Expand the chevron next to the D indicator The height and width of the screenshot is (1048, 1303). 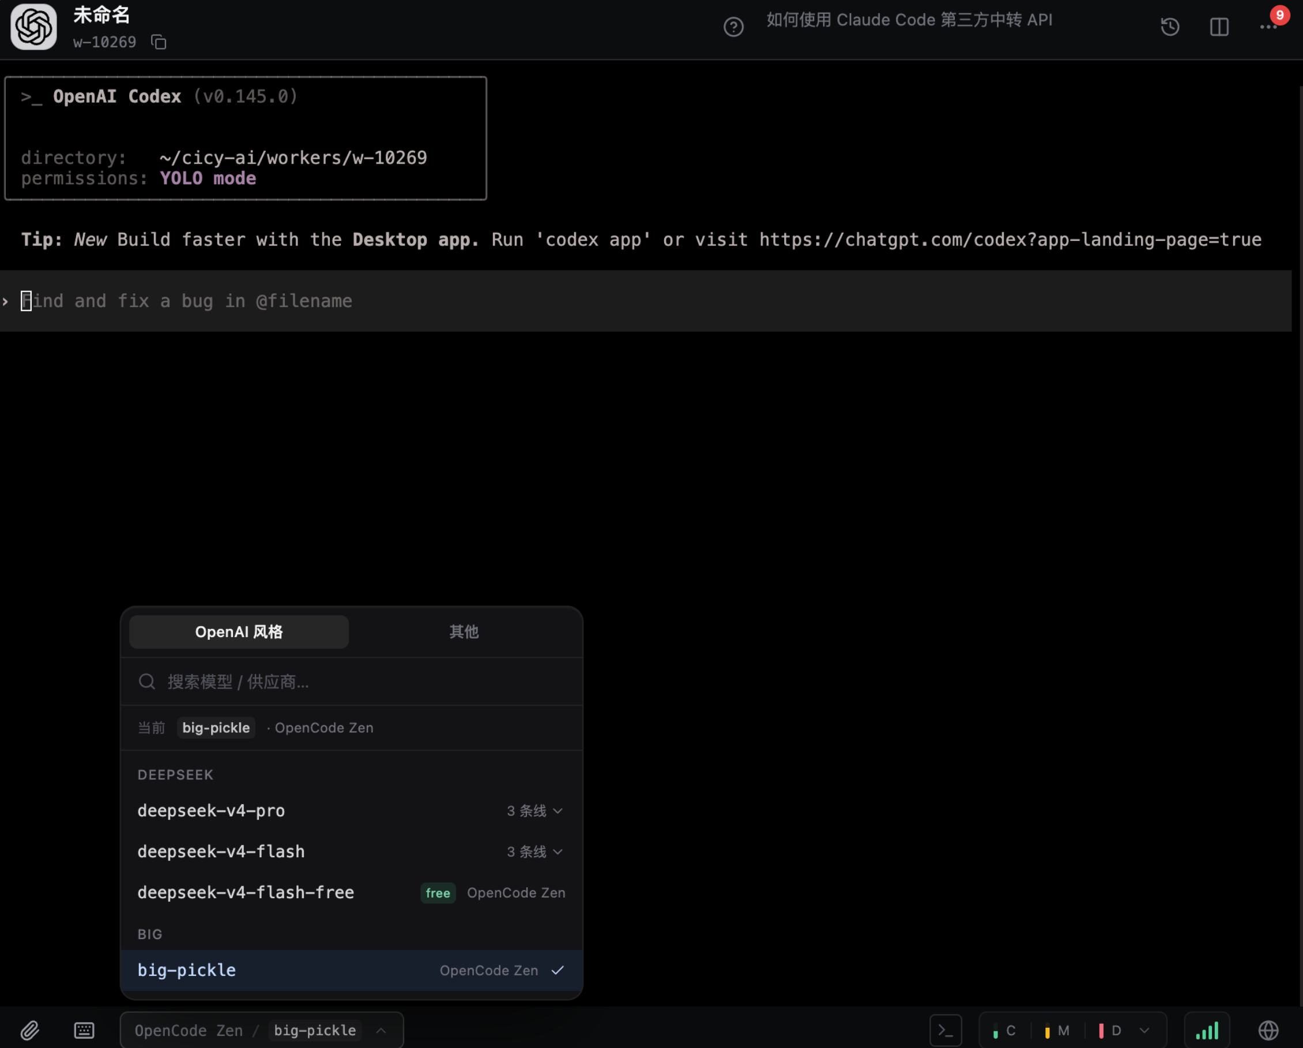(1144, 1030)
